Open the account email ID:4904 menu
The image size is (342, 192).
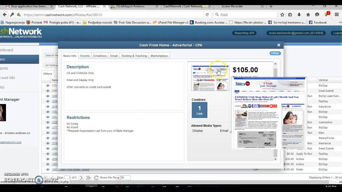click(296, 33)
